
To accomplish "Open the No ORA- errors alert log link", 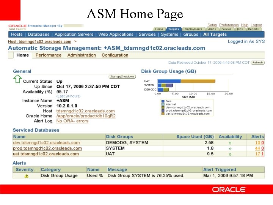I will click(x=72, y=121).
